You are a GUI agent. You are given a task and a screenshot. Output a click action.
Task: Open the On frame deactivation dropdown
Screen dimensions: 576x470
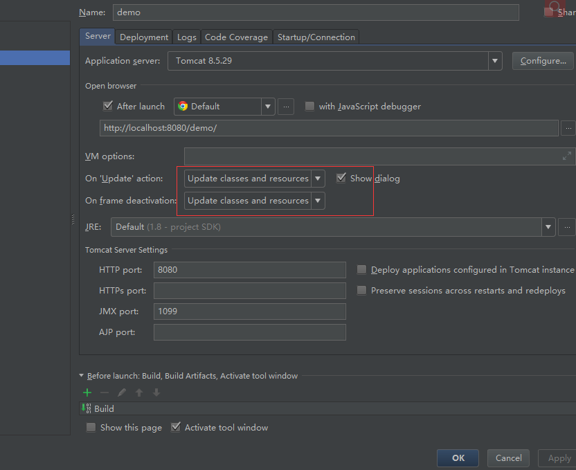(x=318, y=201)
